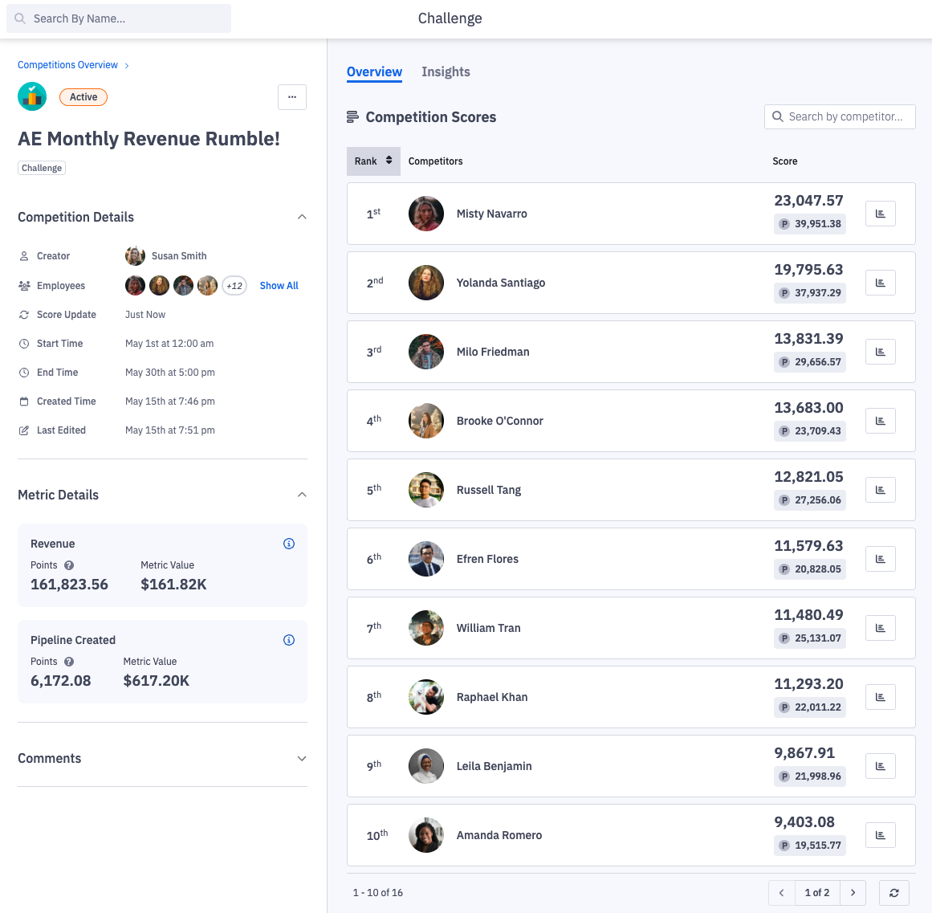Sort competitors by Rank column
The image size is (932, 913).
pos(373,161)
